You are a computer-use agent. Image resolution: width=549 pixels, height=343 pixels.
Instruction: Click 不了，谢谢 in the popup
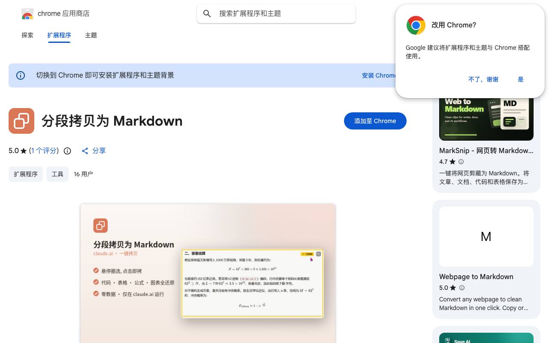point(483,79)
